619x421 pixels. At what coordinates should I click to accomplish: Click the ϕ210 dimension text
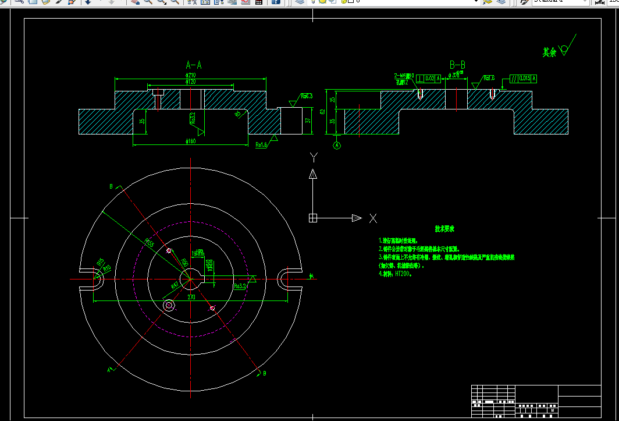click(x=190, y=75)
